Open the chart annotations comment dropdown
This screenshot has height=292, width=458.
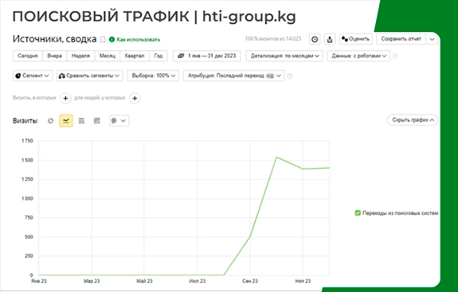(119, 121)
